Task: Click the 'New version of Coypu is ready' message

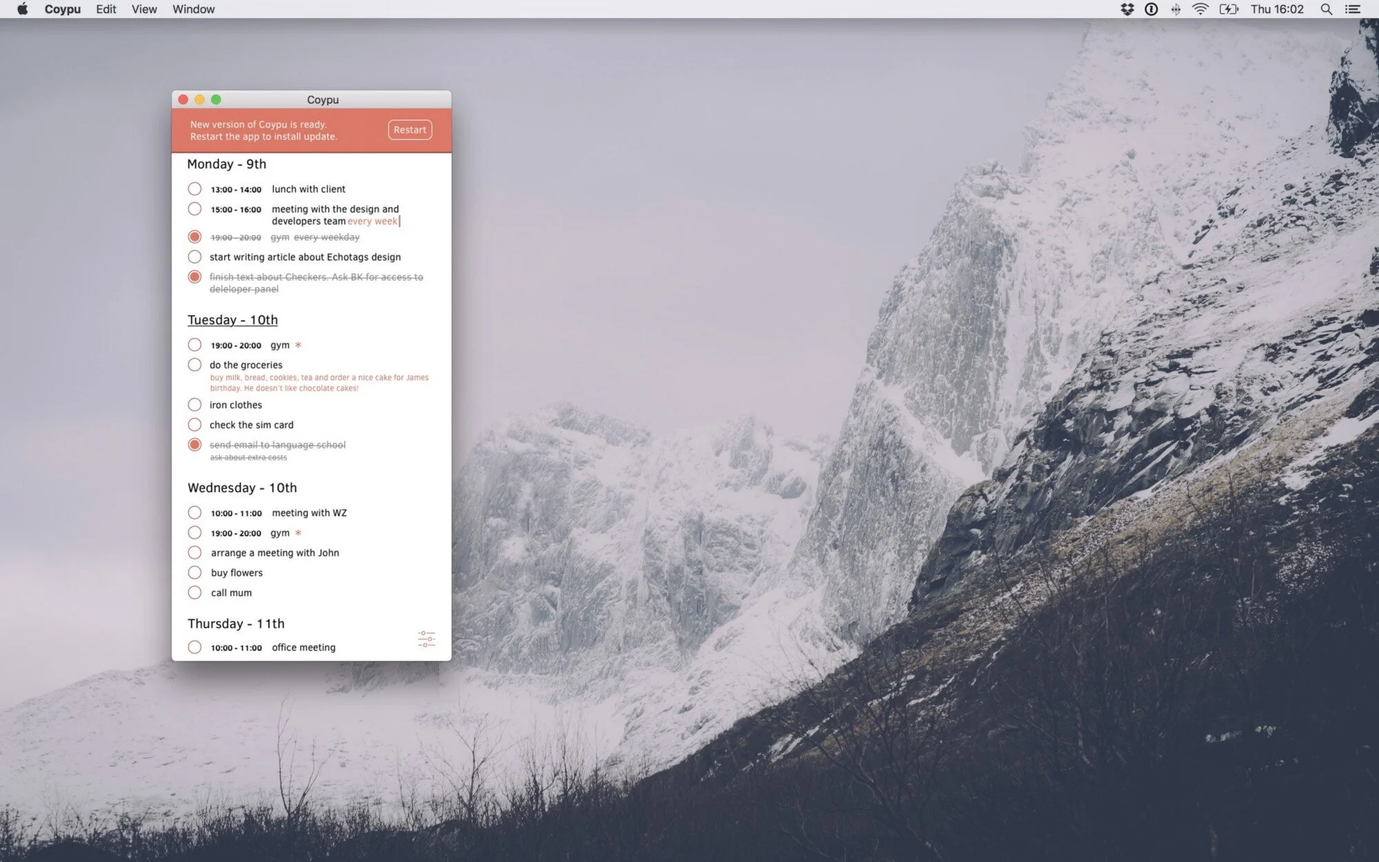Action: [x=259, y=124]
